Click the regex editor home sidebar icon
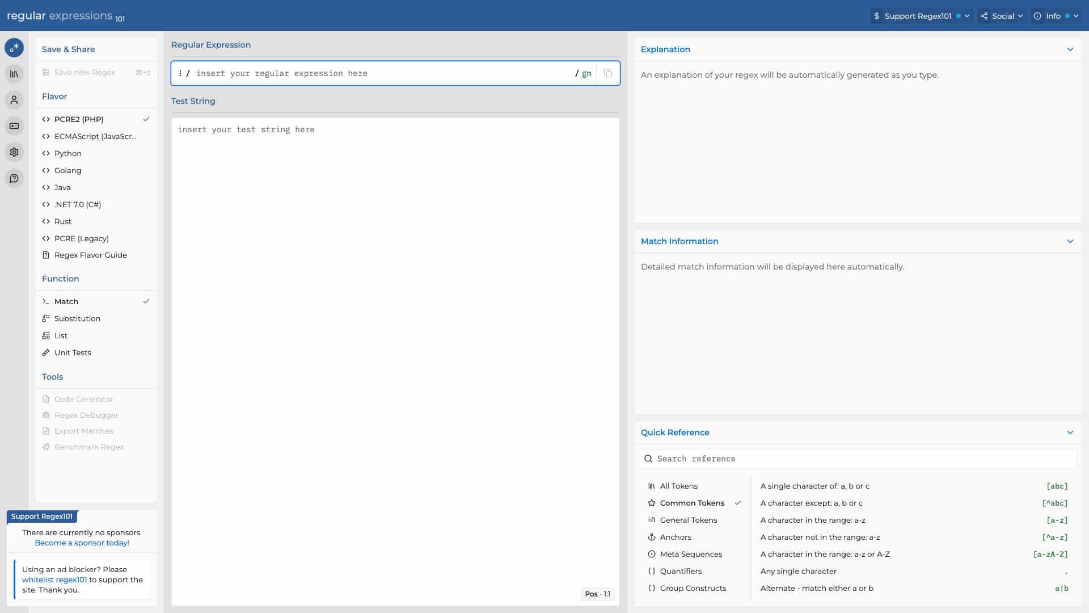Screen dimensions: 1089x613 click(x=14, y=48)
